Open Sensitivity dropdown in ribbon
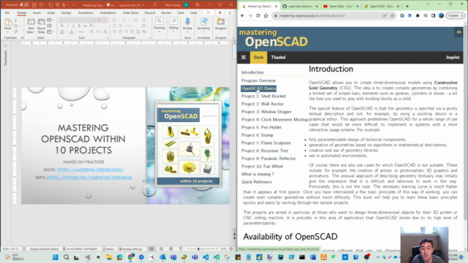 203,24
